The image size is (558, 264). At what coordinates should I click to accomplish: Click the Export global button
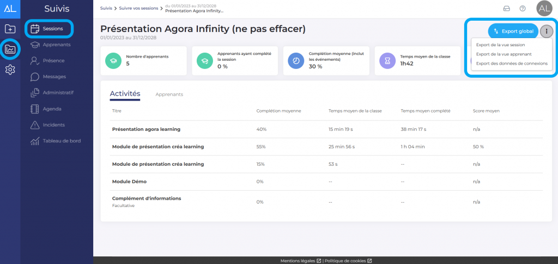click(513, 32)
